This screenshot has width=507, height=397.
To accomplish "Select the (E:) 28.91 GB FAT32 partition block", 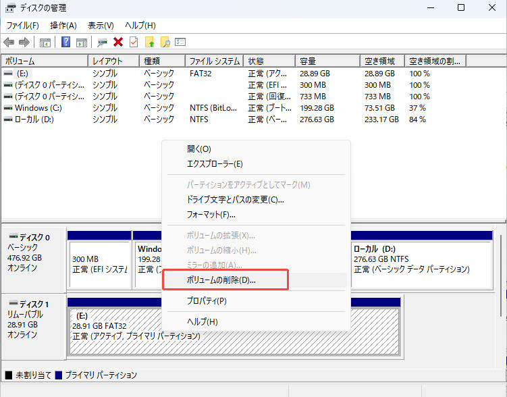I will tap(234, 327).
